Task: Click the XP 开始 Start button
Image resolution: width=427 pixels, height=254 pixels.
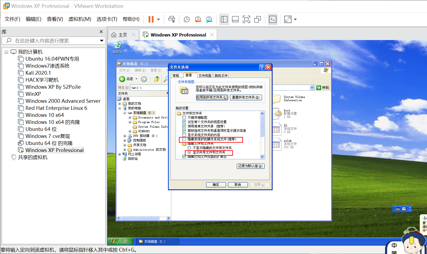Action: 121,241
